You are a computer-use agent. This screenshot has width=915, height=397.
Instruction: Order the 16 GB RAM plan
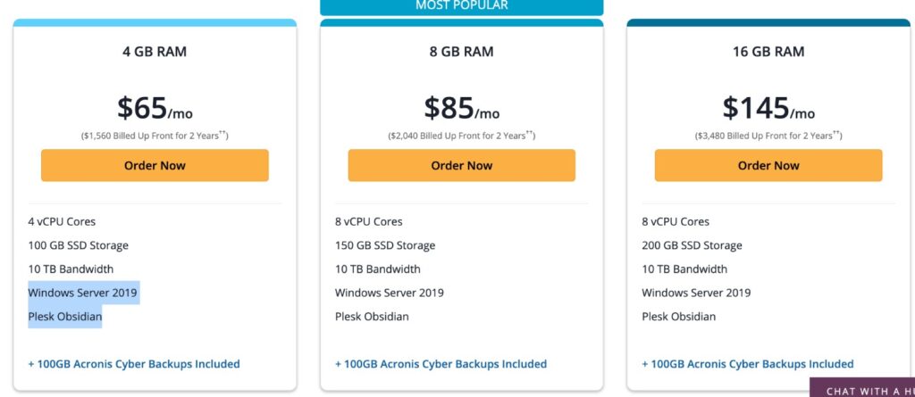tap(768, 166)
